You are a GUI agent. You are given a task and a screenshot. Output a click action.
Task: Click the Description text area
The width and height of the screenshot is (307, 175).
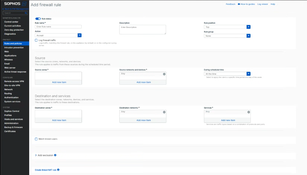click(142, 29)
